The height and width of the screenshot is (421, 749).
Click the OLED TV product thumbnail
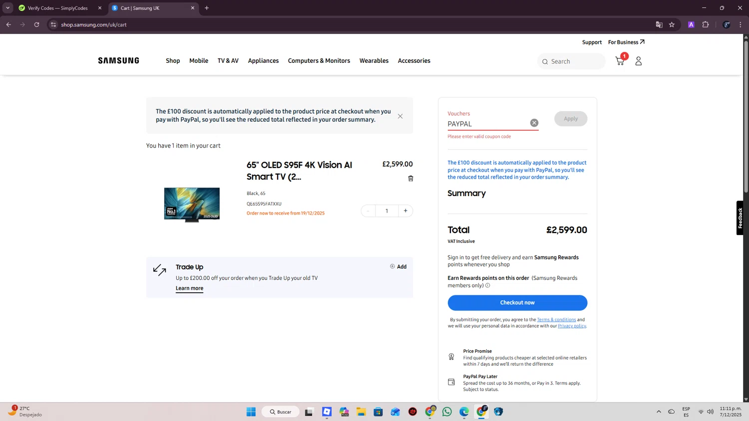tap(192, 205)
